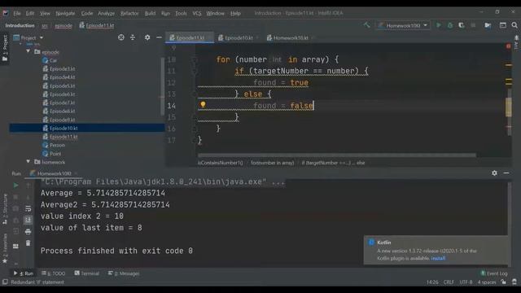Click the yellow intention lightbulb on line 14
521x293 pixels.
[x=203, y=105]
